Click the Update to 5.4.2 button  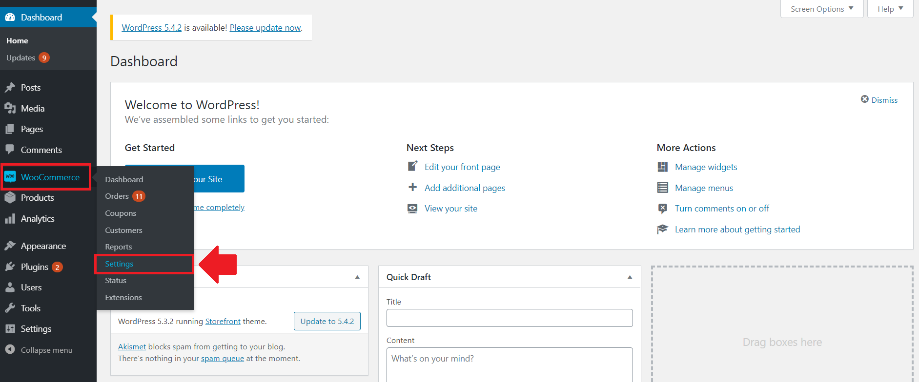pos(327,321)
